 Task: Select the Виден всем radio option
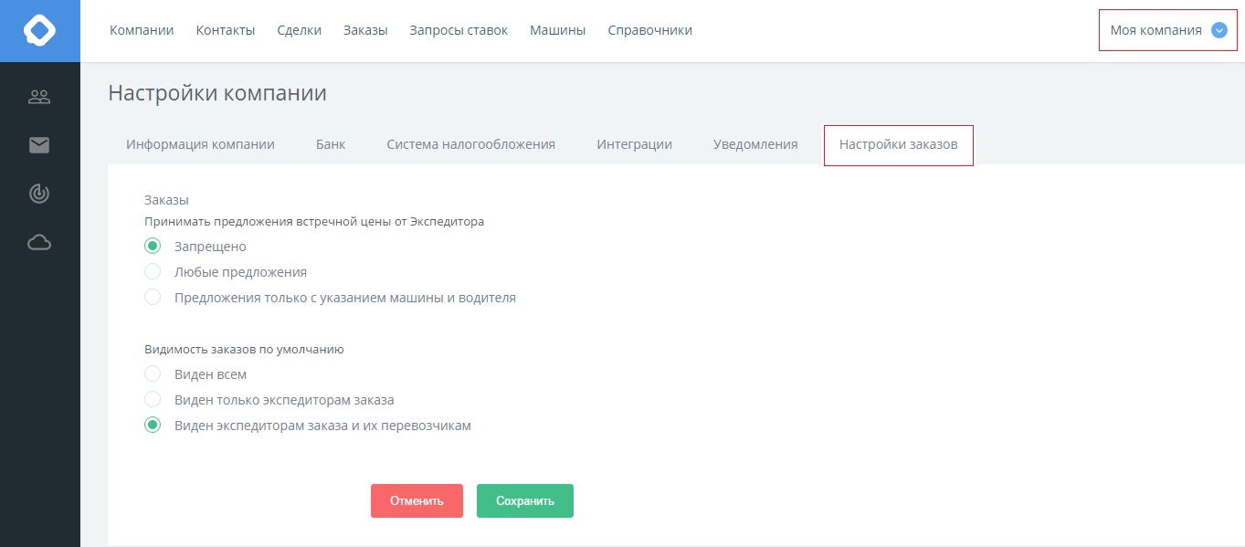click(x=153, y=373)
